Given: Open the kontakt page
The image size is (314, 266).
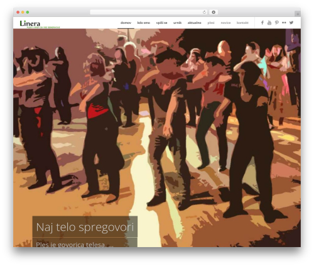Looking at the screenshot, I should point(242,23).
